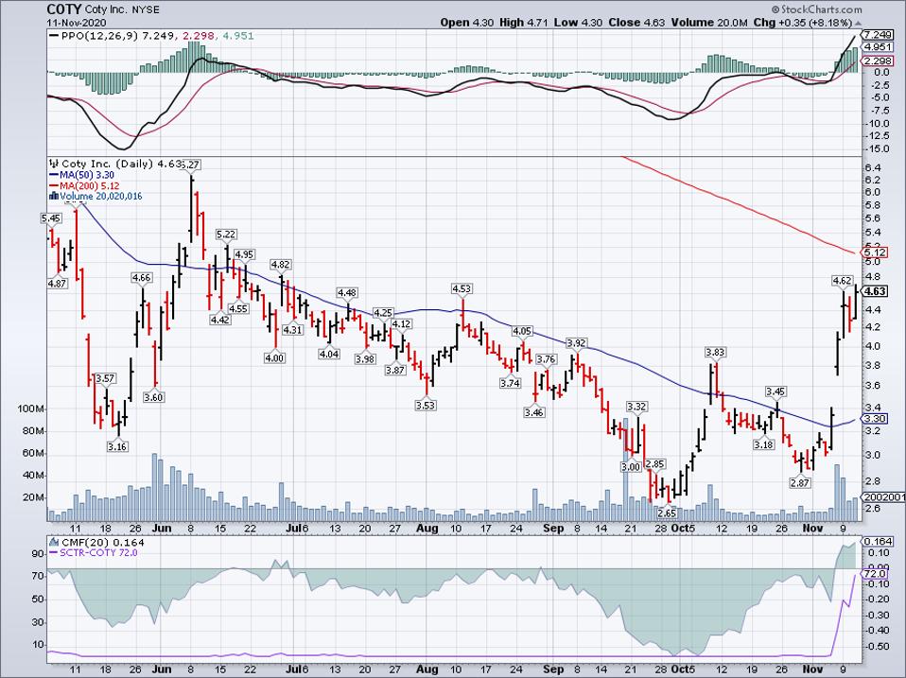The image size is (906, 678).
Task: Click the COTY ticker symbol title
Action: click(x=64, y=9)
